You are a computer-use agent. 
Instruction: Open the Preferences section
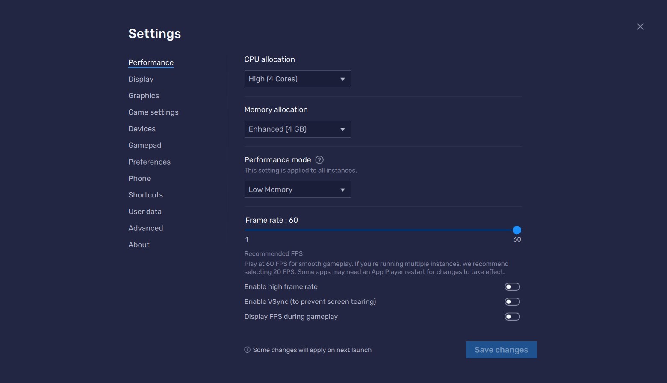tap(149, 162)
